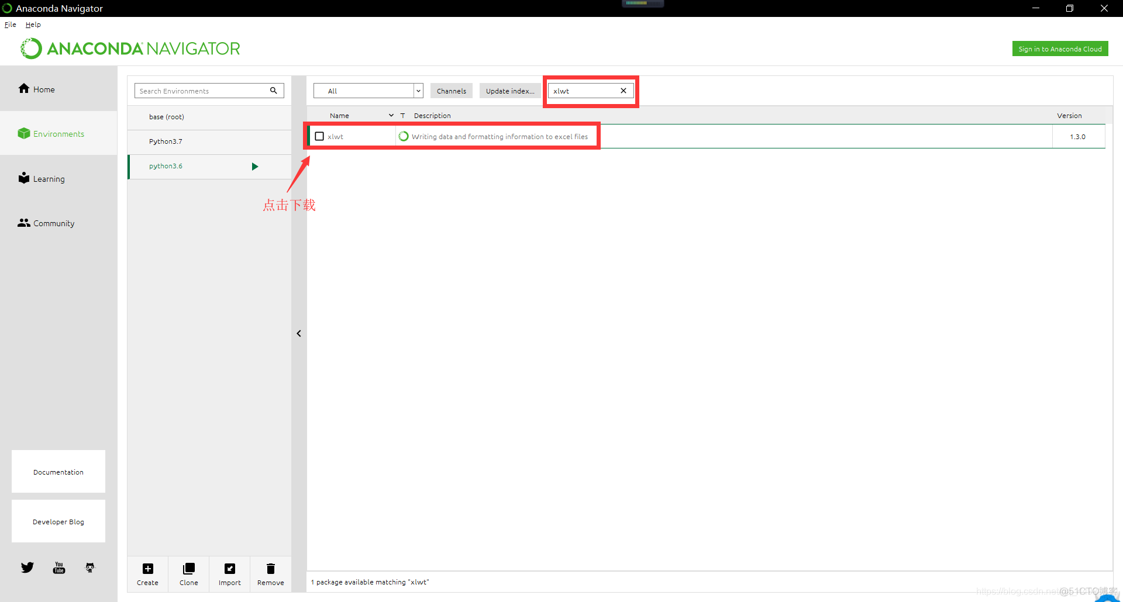Viewport: 1123px width, 602px height.
Task: Open the Learning section
Action: point(58,178)
